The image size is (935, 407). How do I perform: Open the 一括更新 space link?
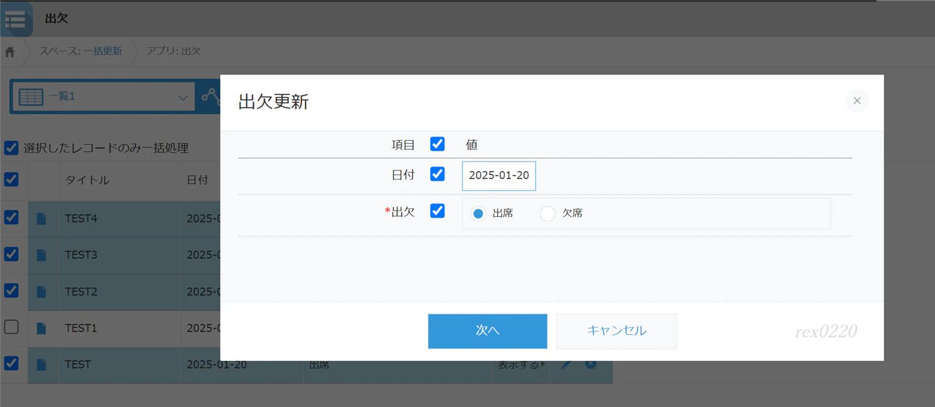(x=103, y=51)
